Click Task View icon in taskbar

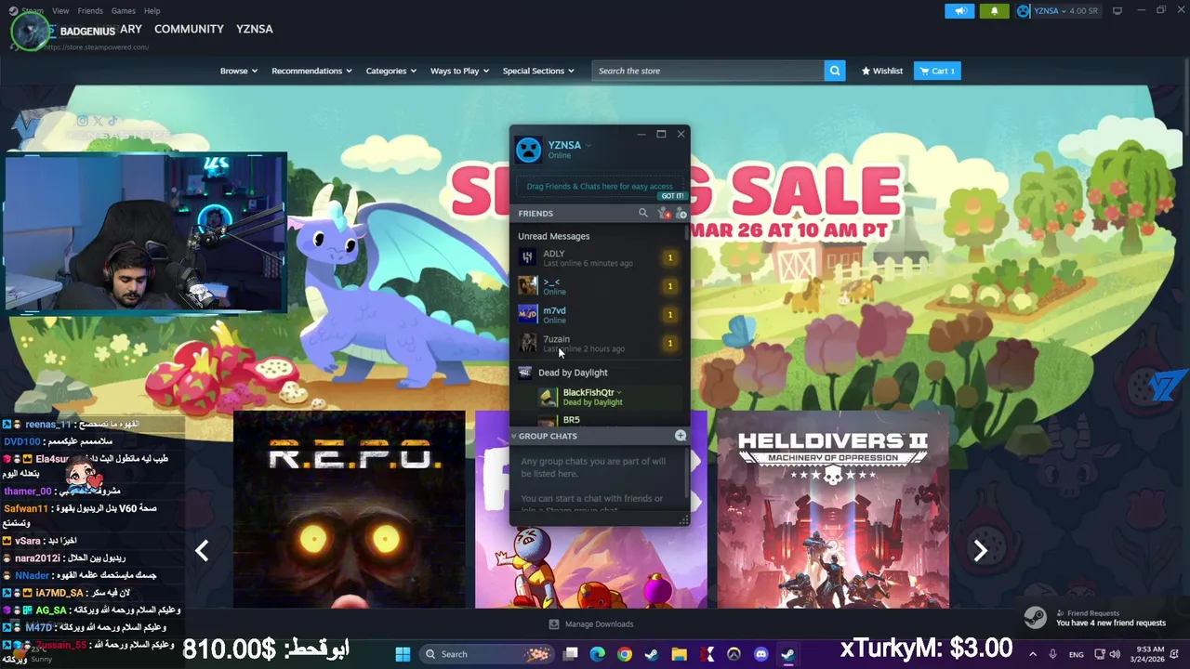pos(570,654)
